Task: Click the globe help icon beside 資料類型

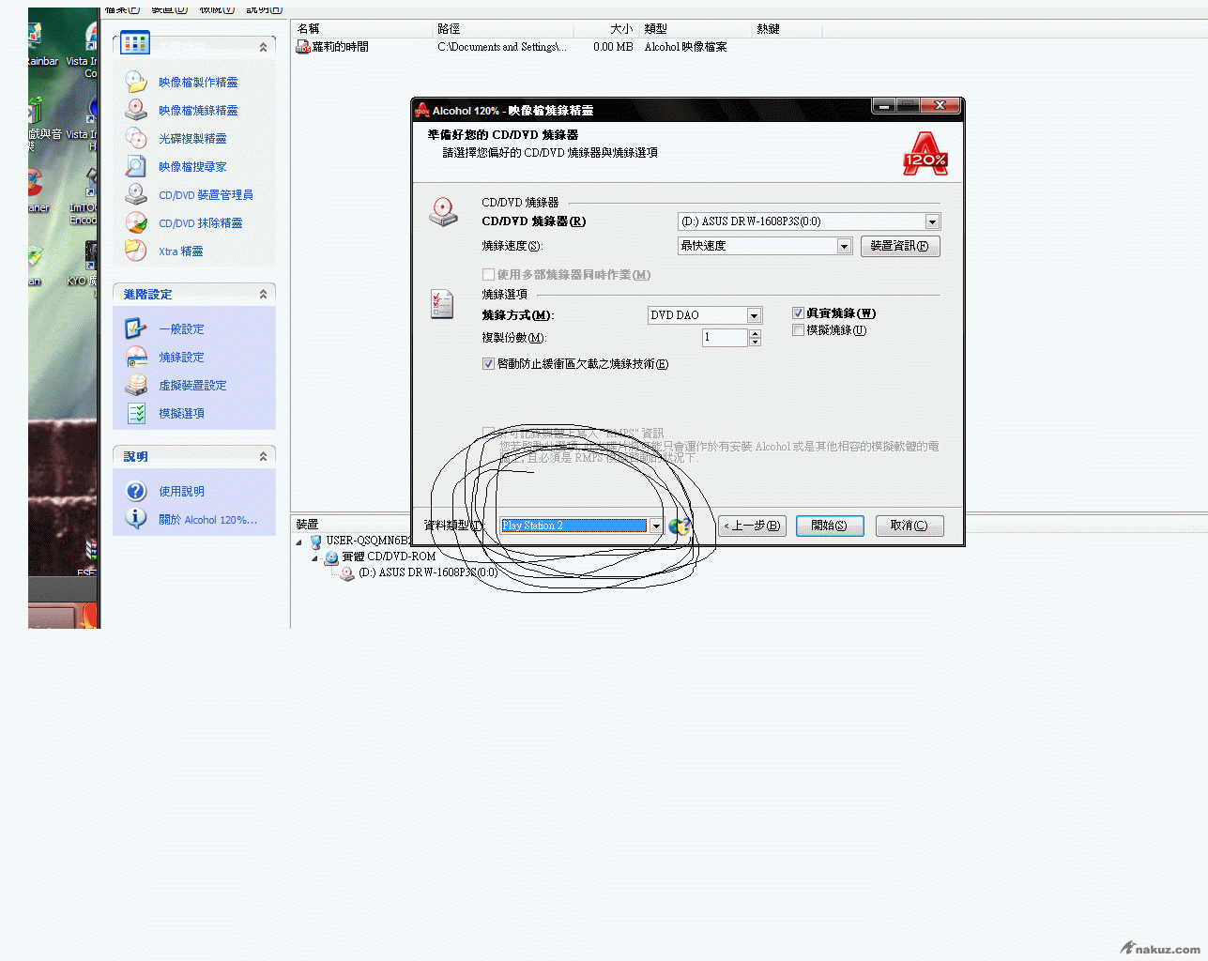Action: point(680,526)
